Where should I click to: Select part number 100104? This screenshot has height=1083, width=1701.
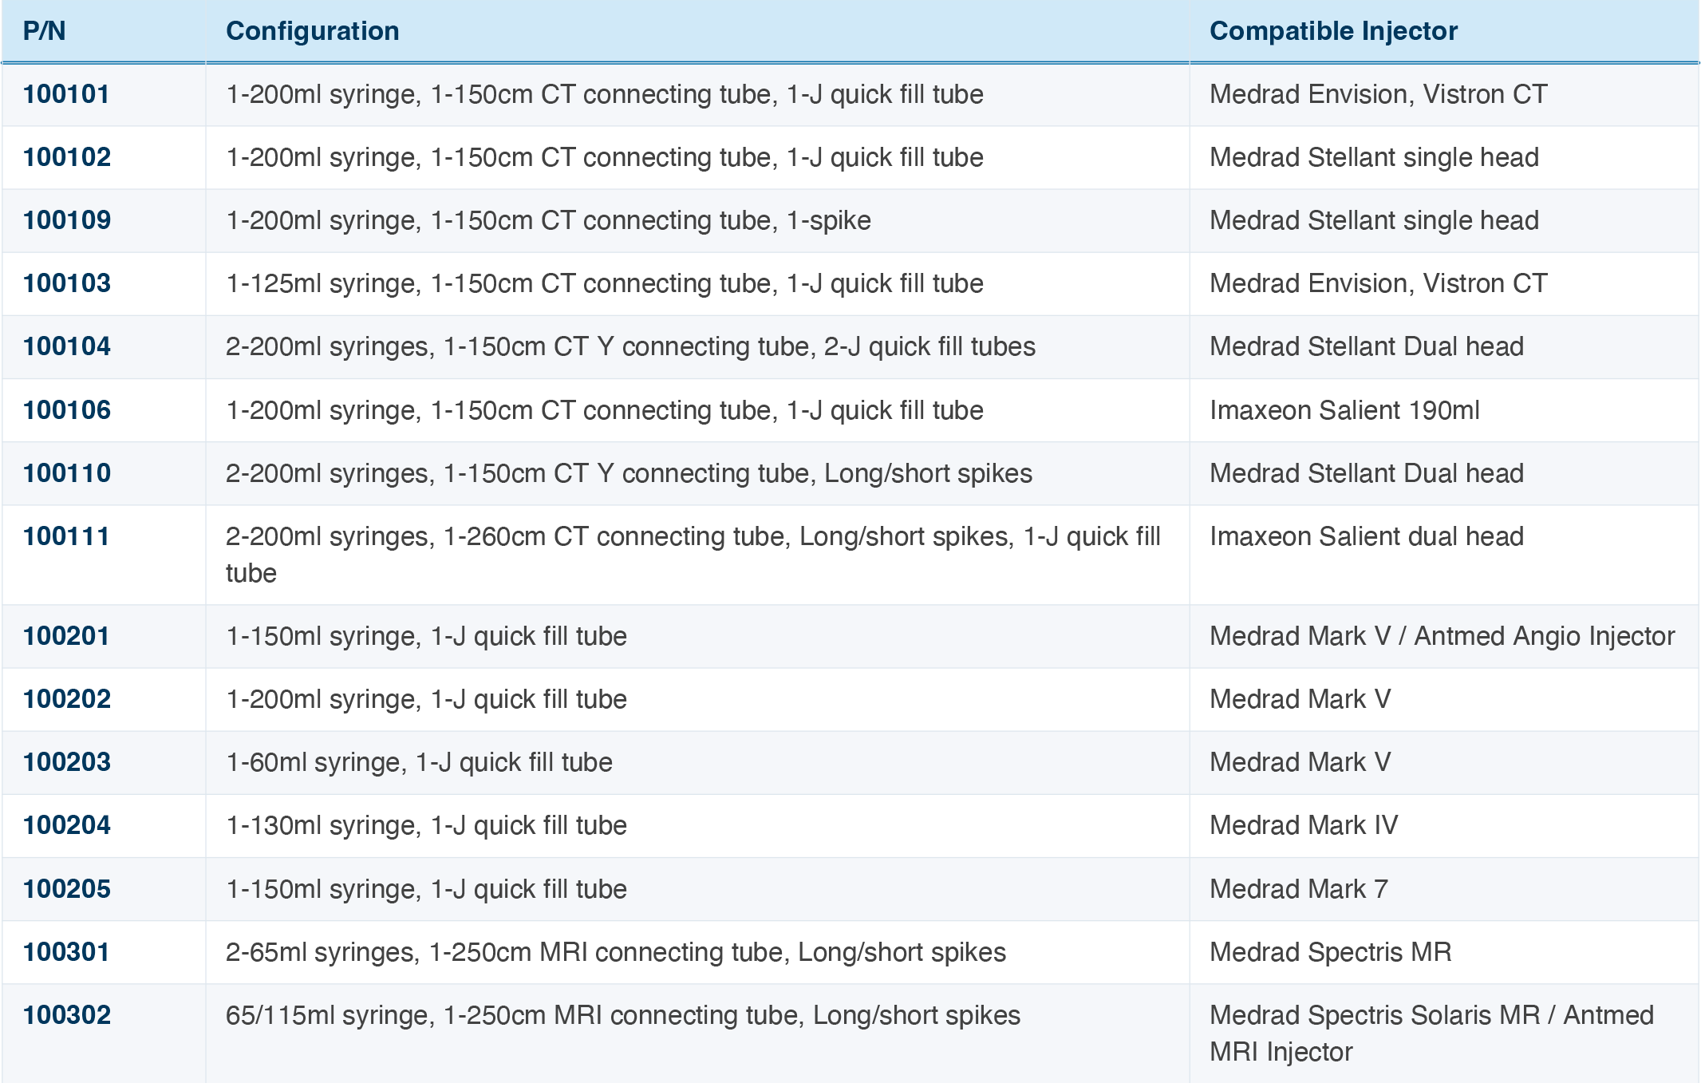coord(67,346)
